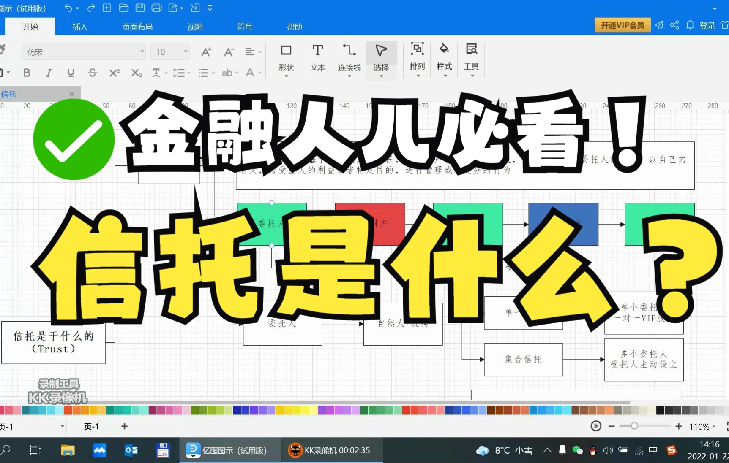Open Task View in taskbar
729x463 pixels.
pyautogui.click(x=35, y=450)
